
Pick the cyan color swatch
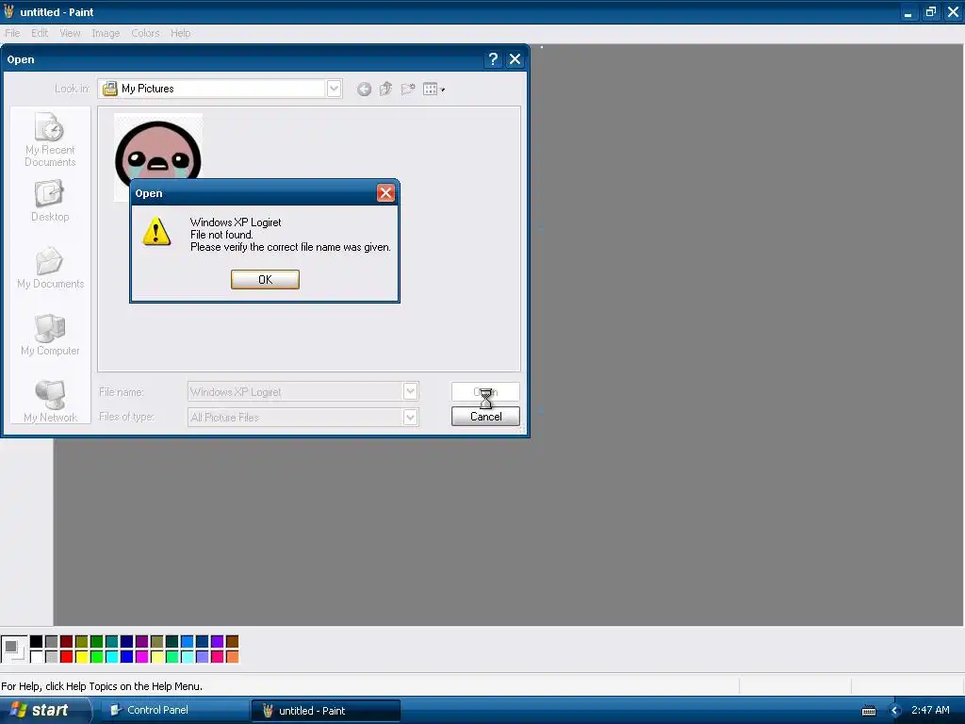click(111, 657)
